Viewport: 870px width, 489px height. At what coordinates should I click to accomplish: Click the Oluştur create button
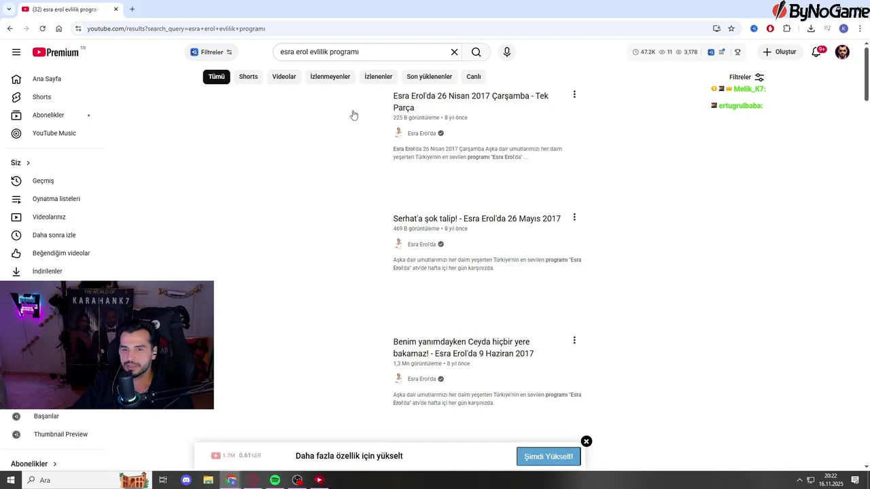pos(779,52)
